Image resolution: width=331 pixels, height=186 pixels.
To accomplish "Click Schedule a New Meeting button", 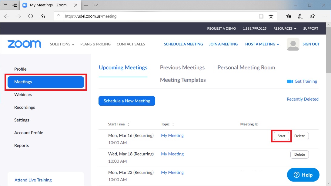I will 127,101.
